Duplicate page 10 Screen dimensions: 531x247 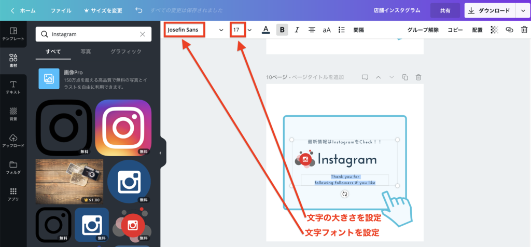click(x=405, y=77)
